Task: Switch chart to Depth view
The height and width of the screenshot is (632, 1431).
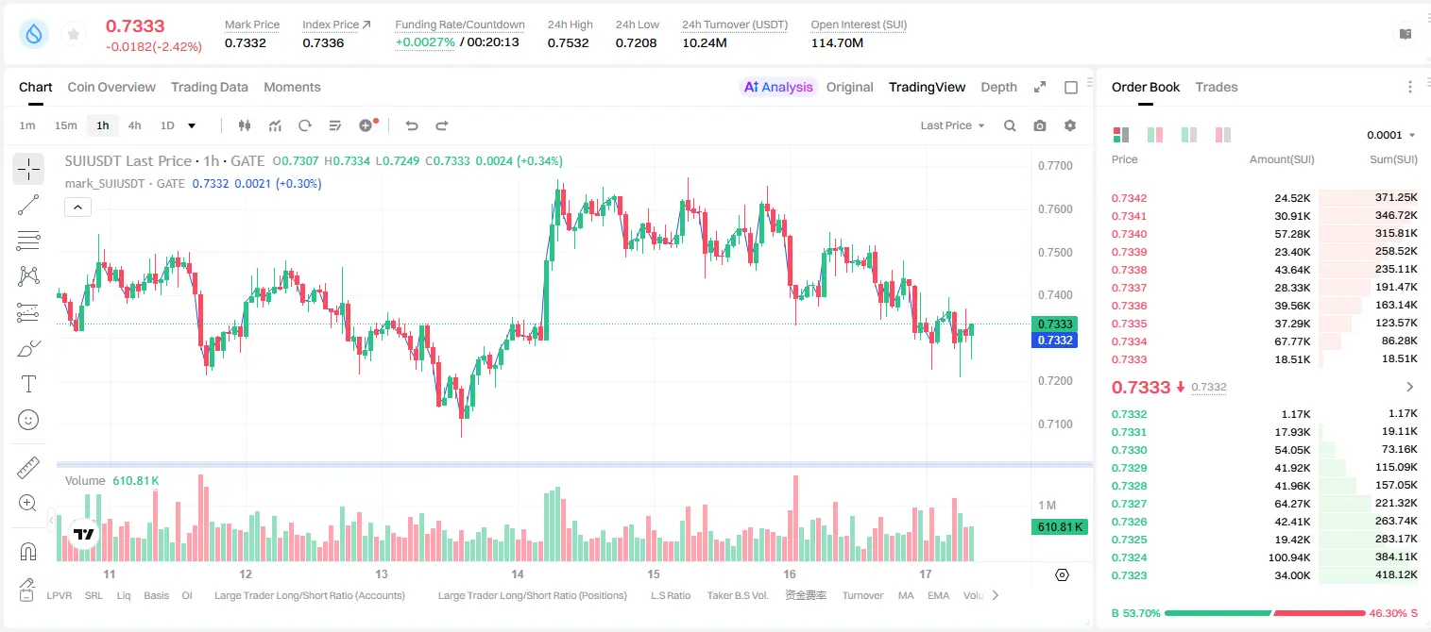Action: [x=998, y=87]
